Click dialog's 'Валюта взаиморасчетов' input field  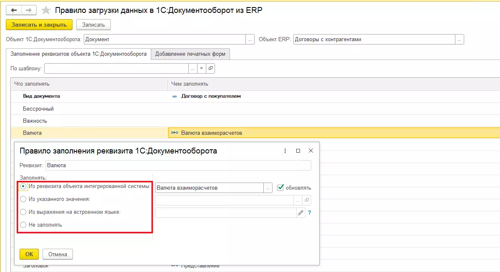(x=209, y=188)
